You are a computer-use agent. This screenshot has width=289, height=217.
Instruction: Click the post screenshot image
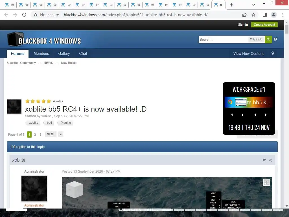[x=167, y=193]
